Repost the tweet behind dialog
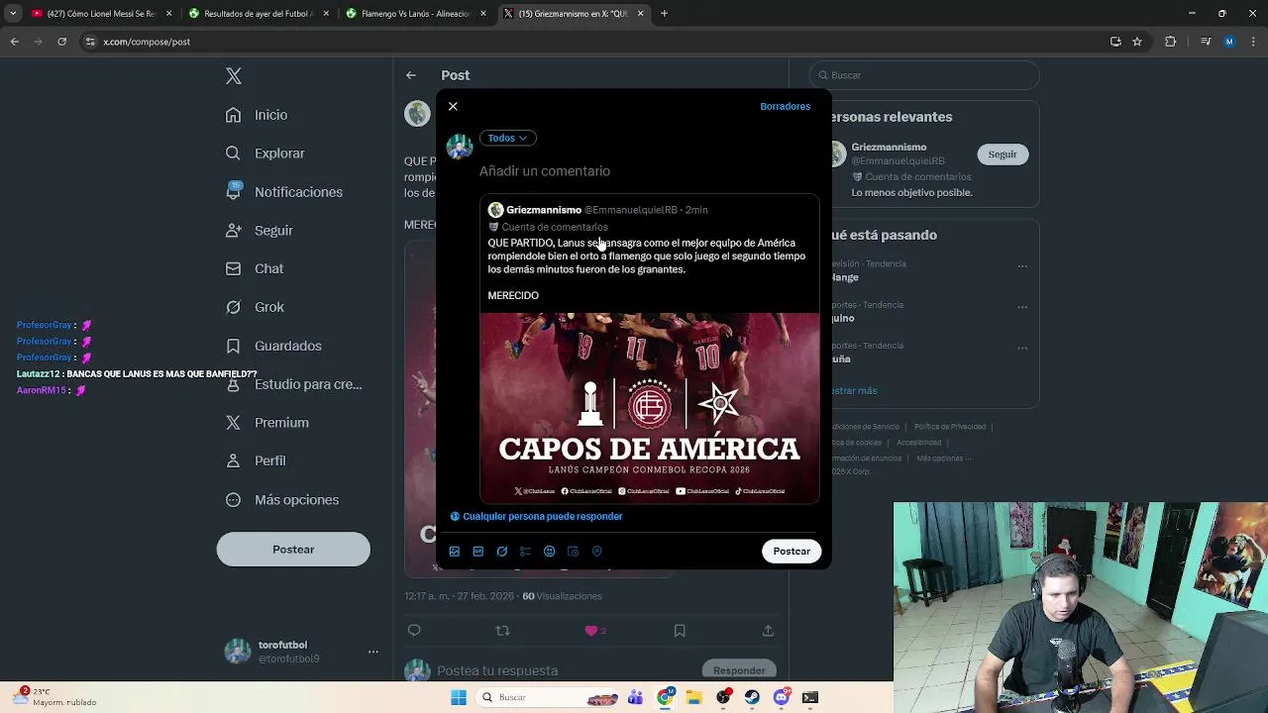This screenshot has width=1268, height=713. 502,631
